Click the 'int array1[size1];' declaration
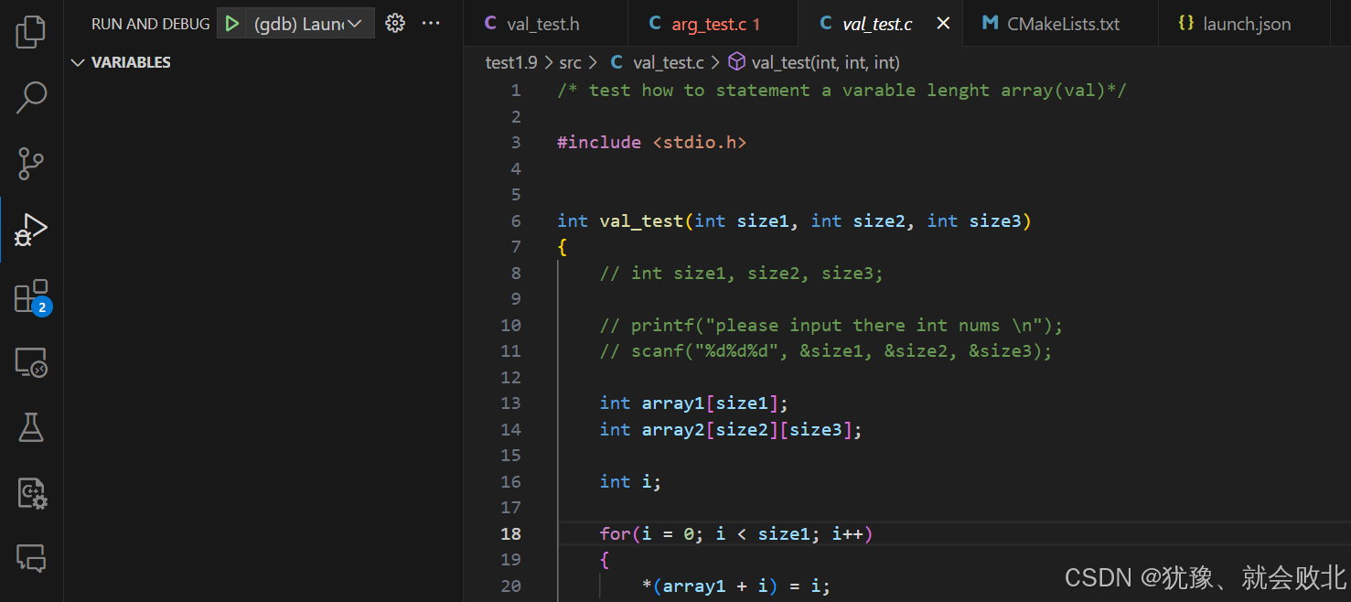Screen dimensions: 1351x602 pos(694,403)
